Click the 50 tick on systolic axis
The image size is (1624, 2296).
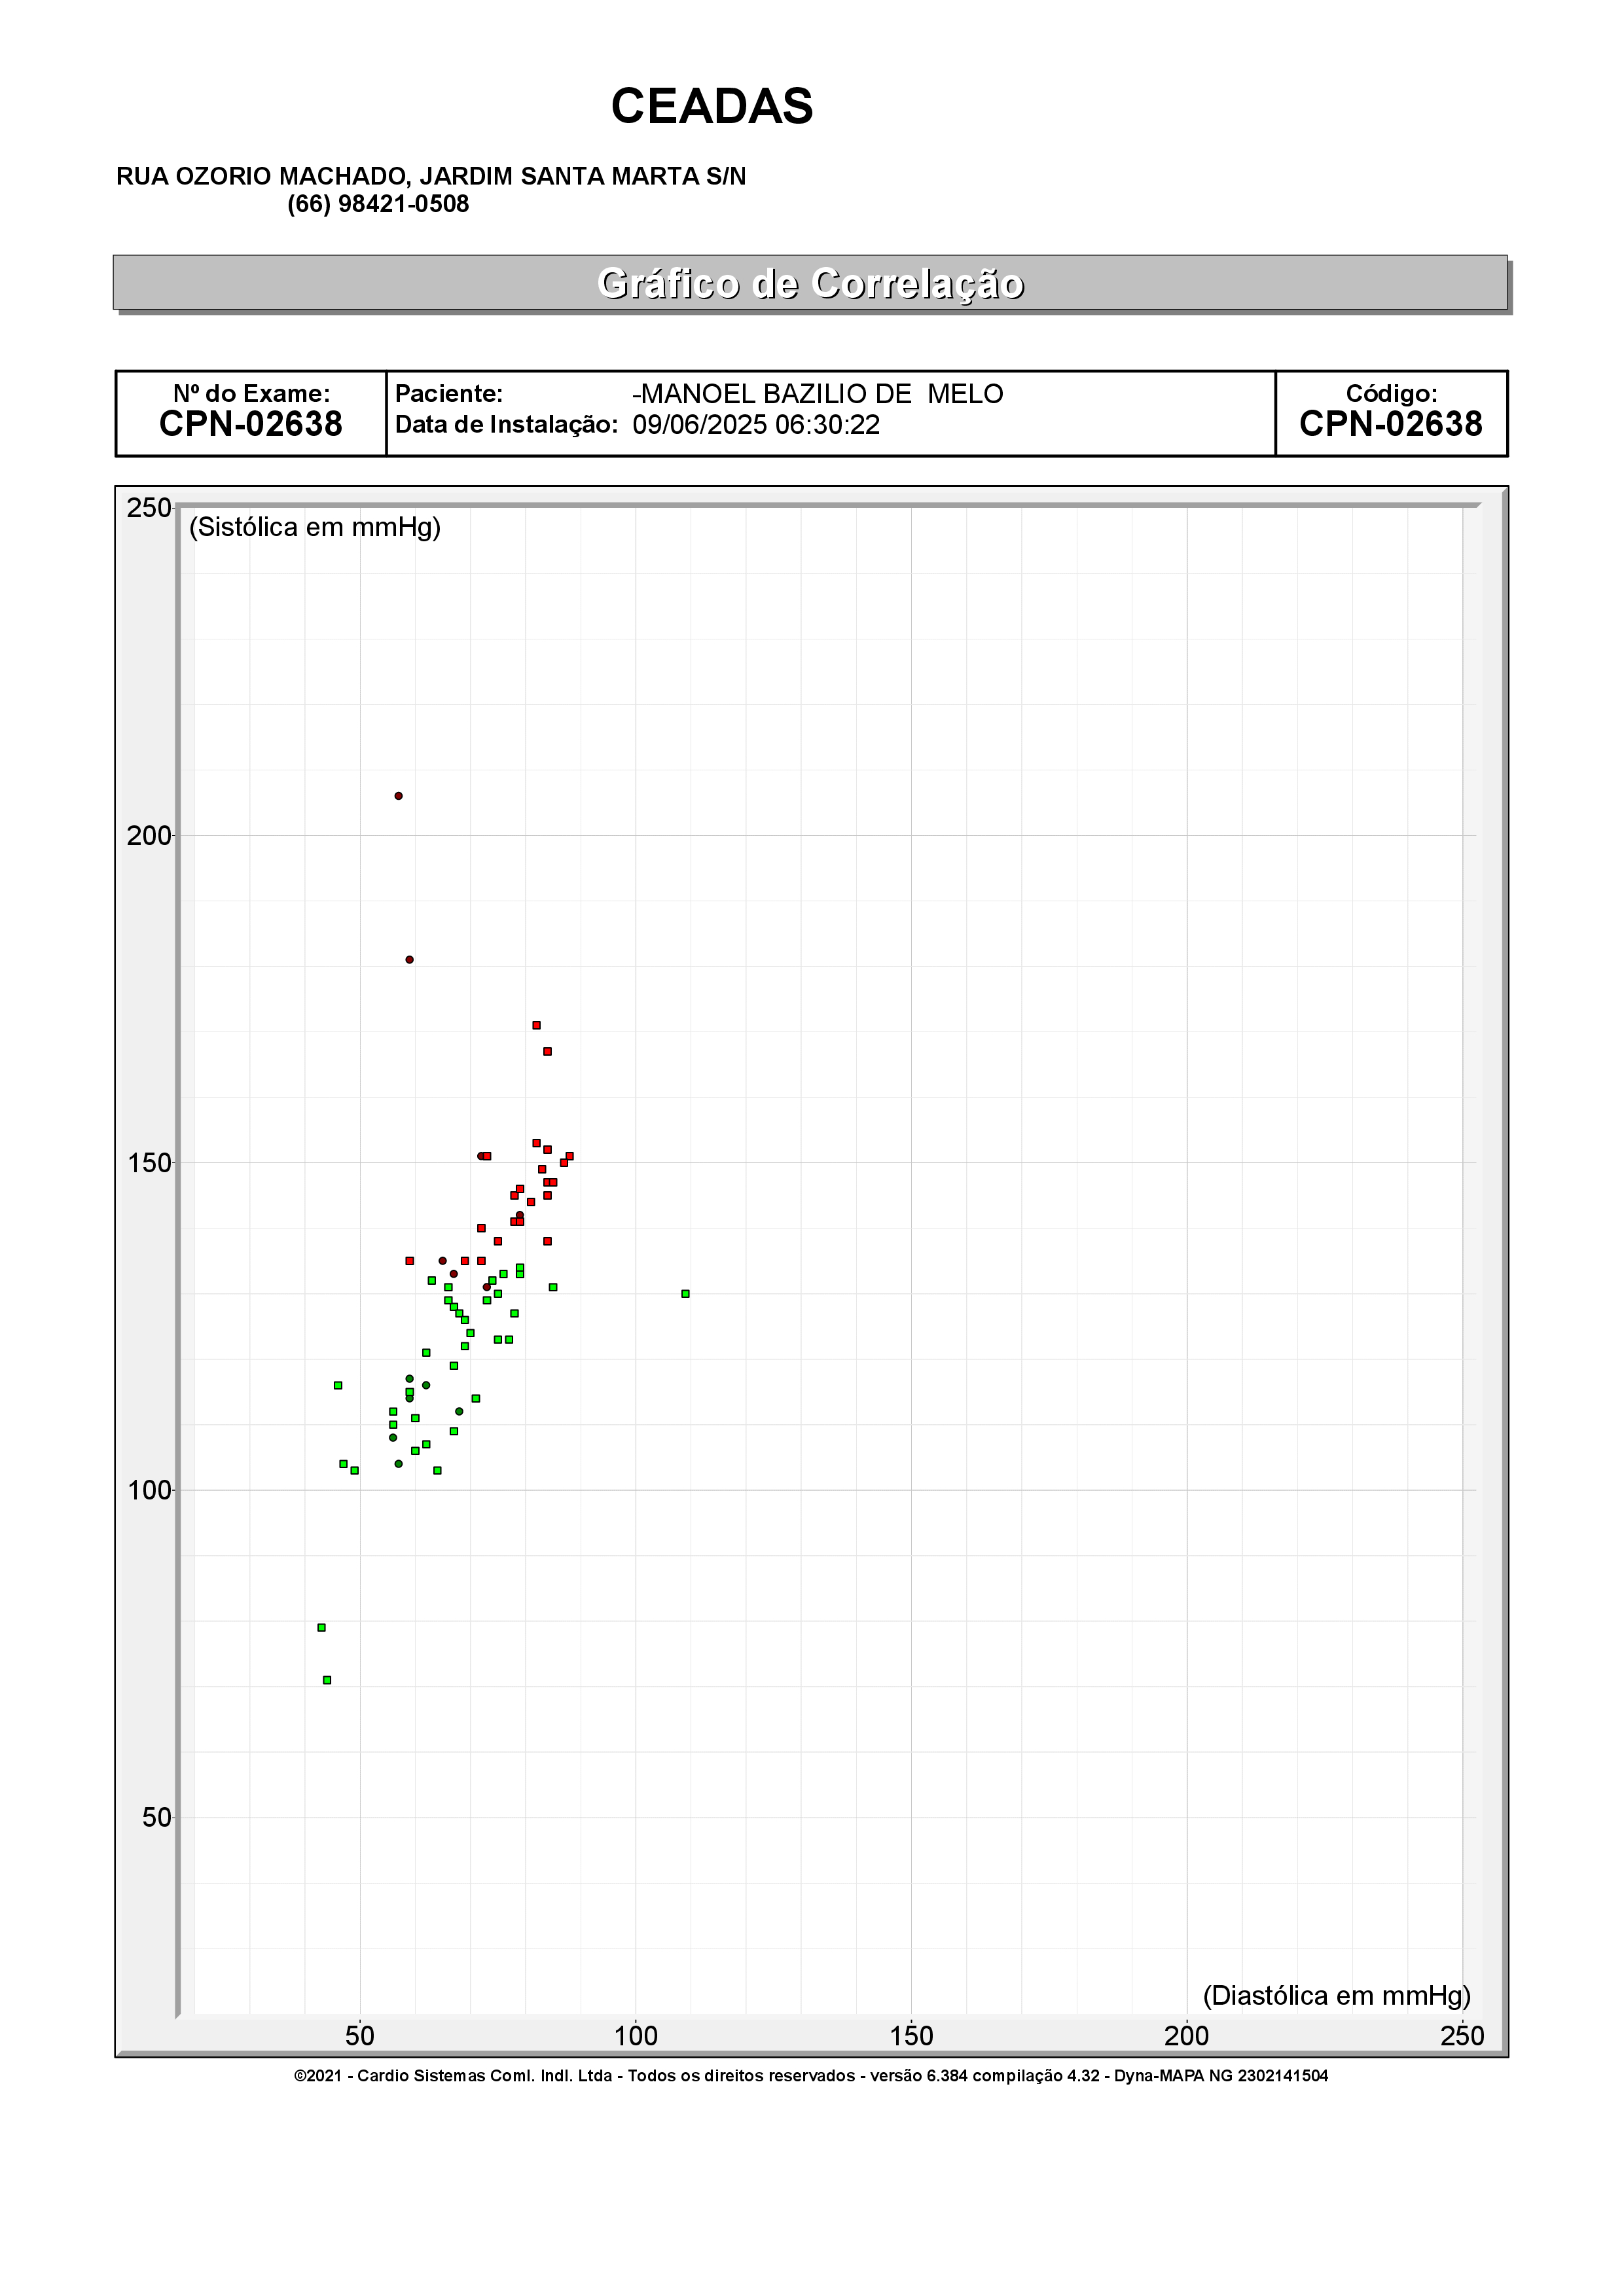click(157, 1818)
